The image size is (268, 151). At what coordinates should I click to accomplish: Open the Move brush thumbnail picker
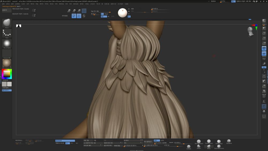tap(7, 23)
